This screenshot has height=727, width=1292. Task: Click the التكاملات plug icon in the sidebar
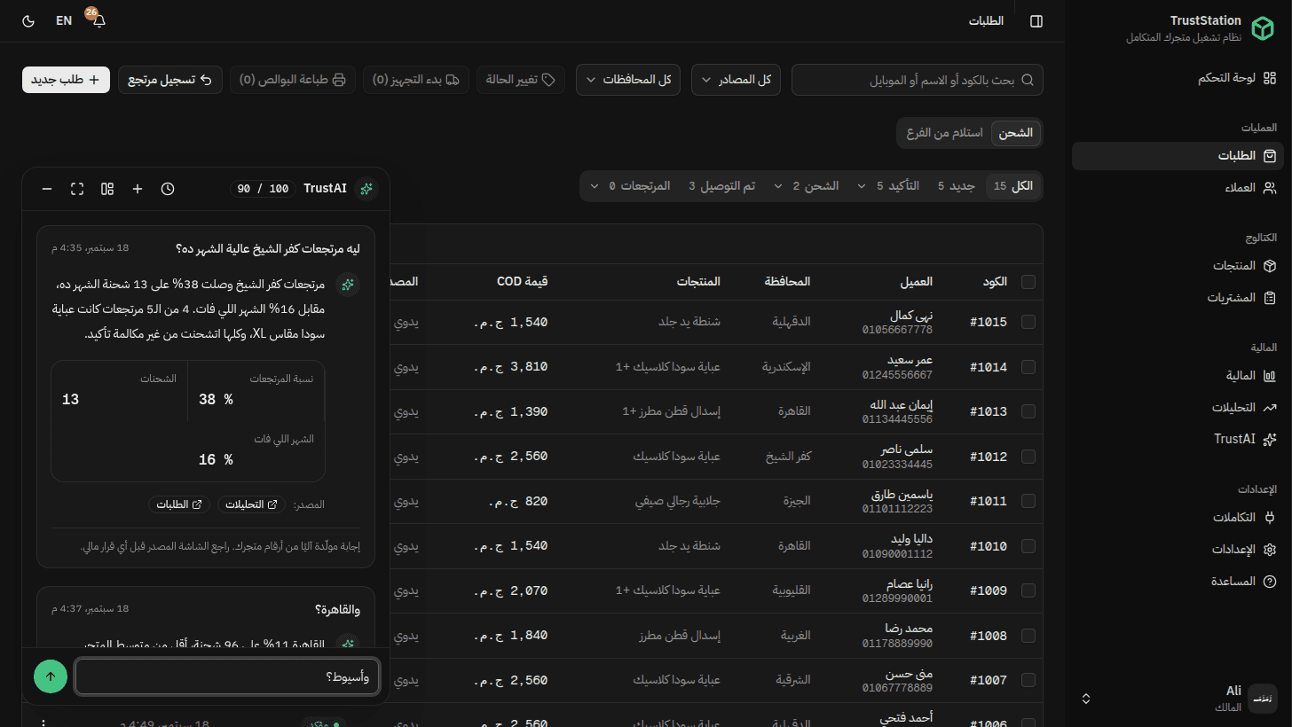click(1270, 518)
